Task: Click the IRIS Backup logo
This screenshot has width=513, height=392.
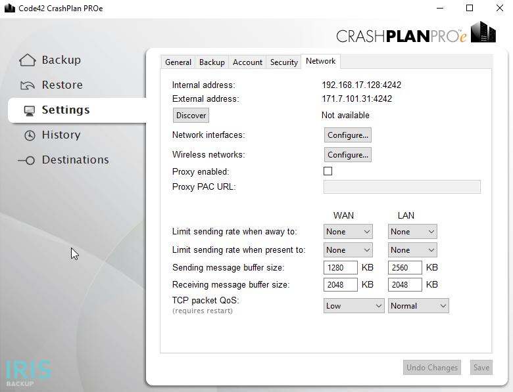Action: [x=28, y=374]
